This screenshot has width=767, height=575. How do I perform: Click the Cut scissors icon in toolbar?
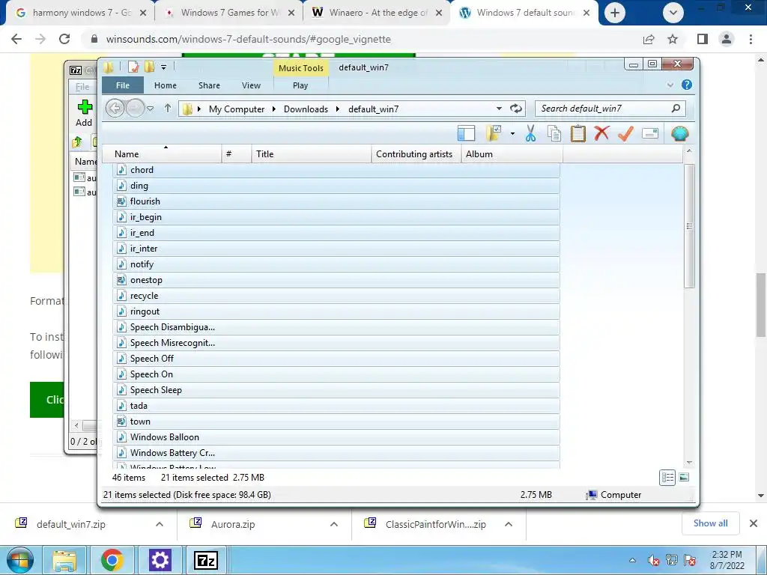click(x=530, y=133)
